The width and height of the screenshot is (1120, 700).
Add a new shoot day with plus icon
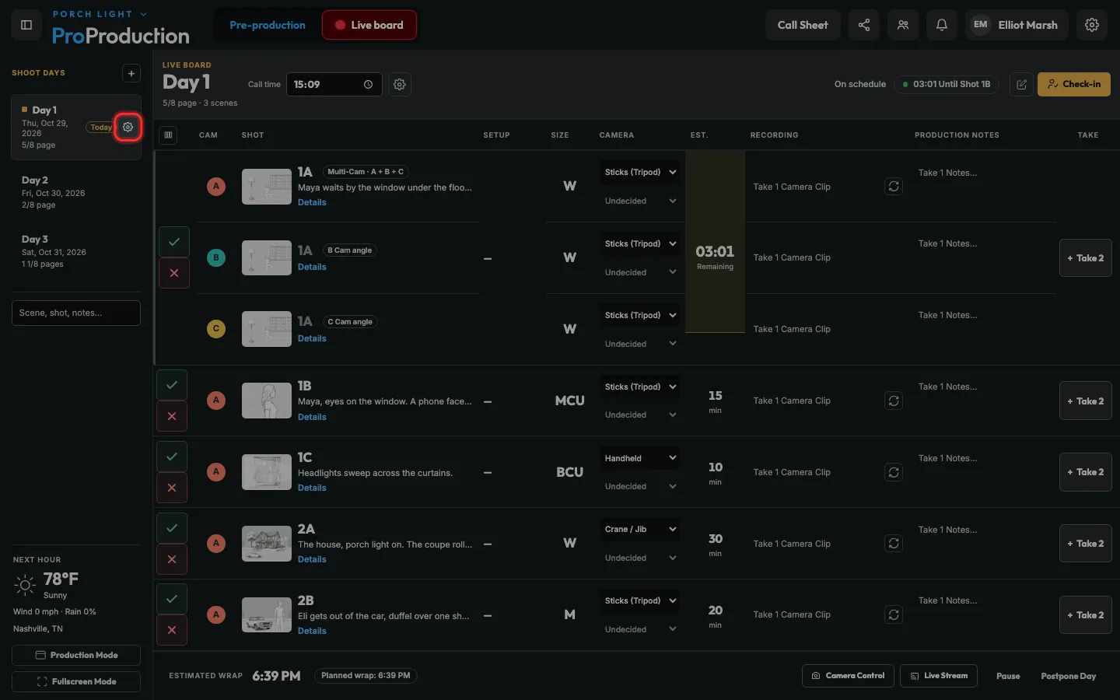131,73
